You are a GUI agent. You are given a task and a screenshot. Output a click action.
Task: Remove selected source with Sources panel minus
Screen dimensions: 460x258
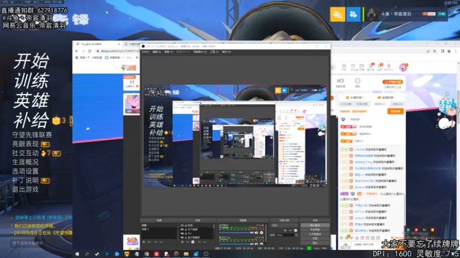pyautogui.click(x=187, y=242)
